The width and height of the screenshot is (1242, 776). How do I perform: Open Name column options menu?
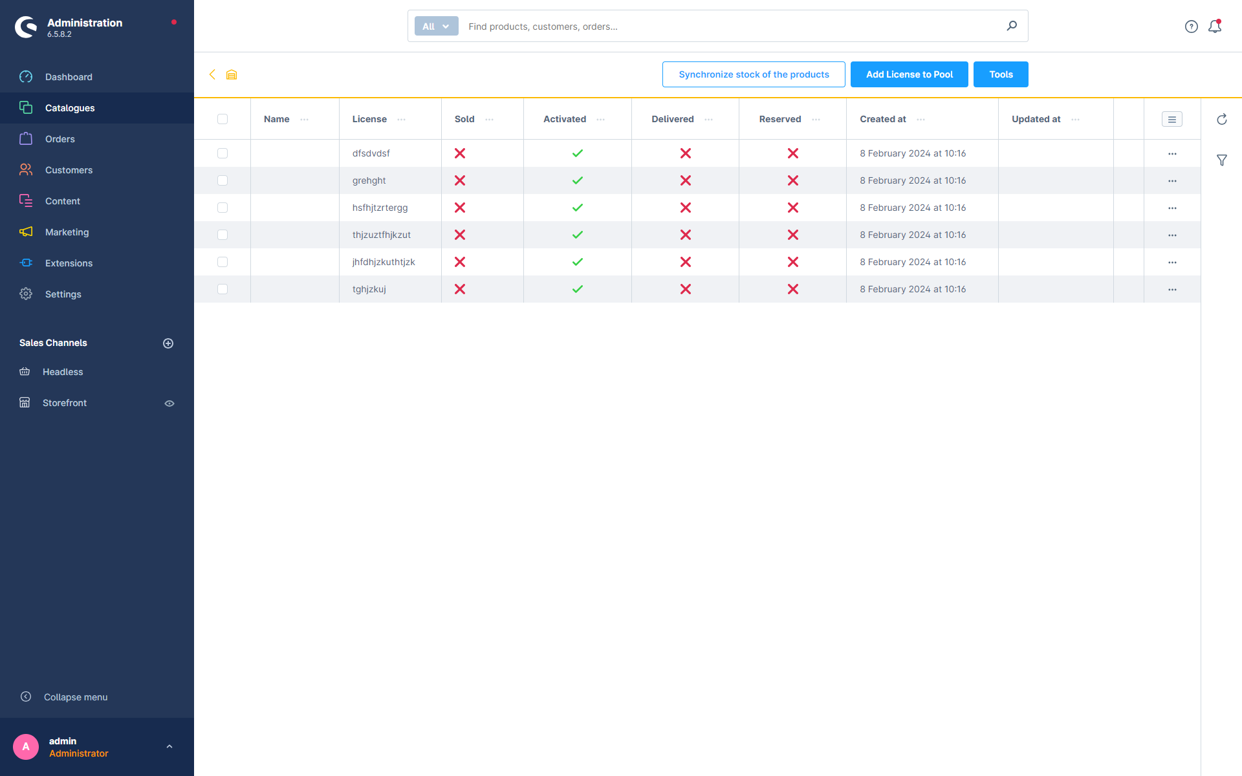tap(305, 120)
